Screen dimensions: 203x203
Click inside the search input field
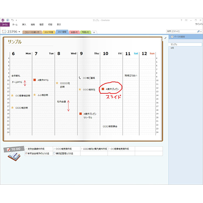click(x=181, y=31)
